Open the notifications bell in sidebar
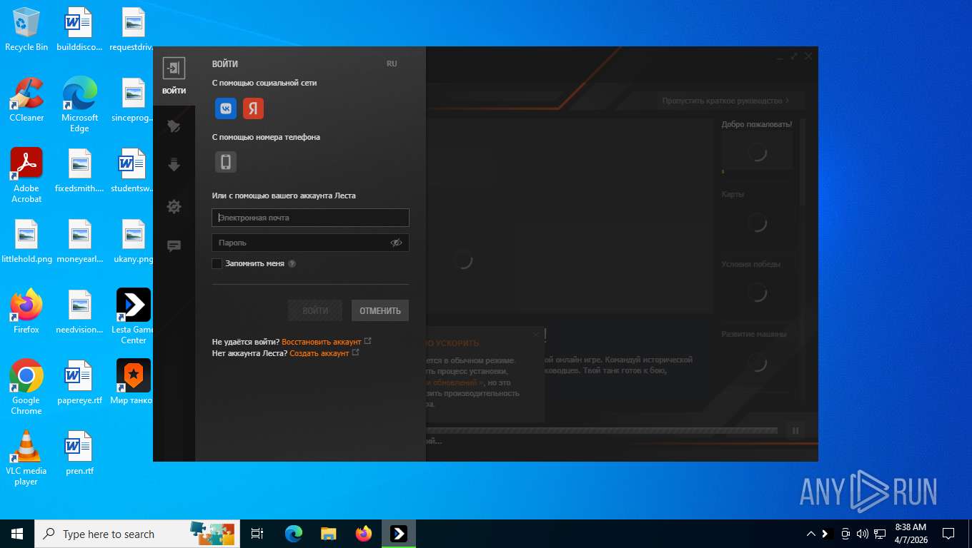 pos(174,126)
